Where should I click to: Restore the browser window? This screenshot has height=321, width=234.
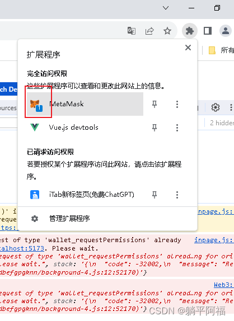[217, 8]
